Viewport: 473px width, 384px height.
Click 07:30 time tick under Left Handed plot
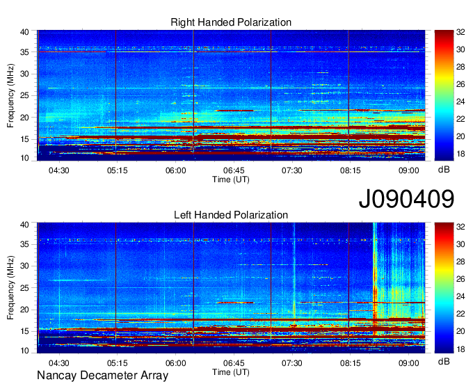point(292,363)
